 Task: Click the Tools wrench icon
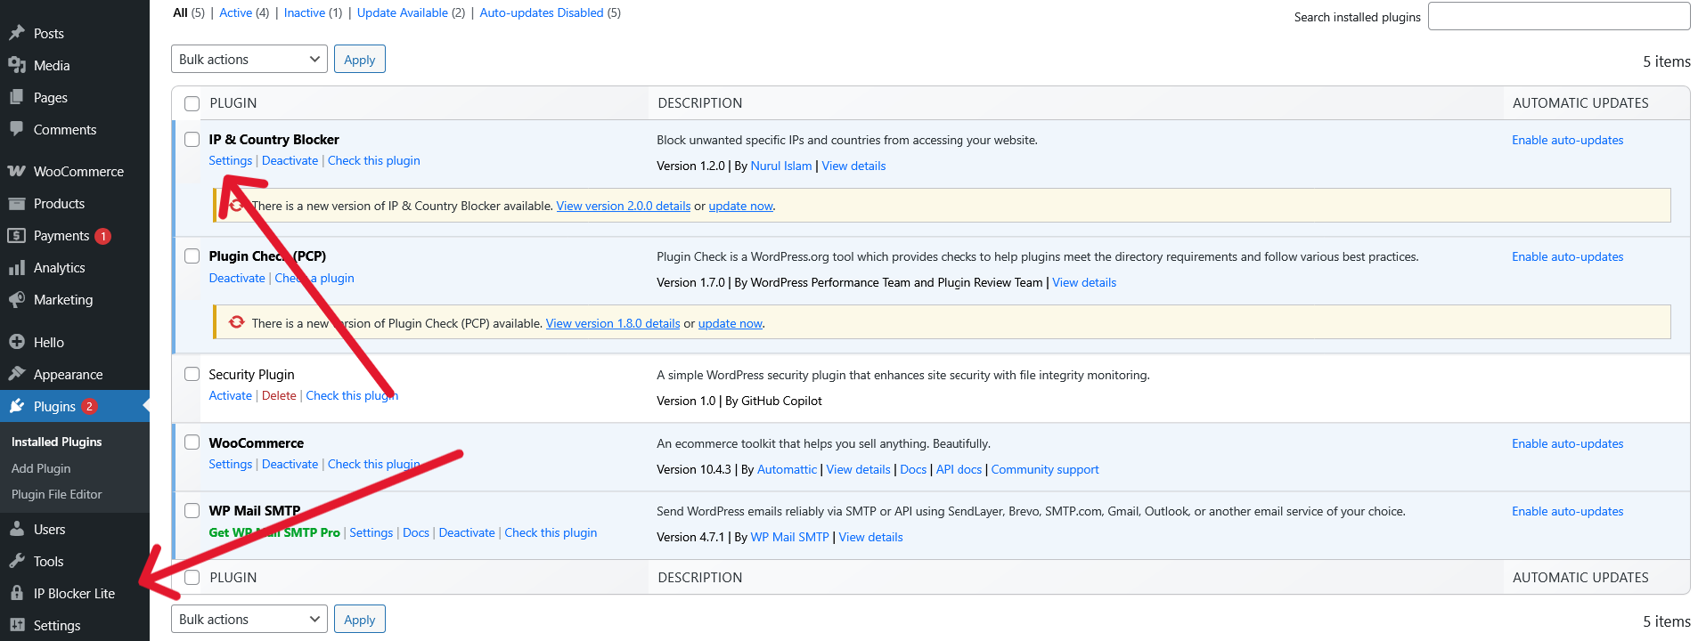17,561
